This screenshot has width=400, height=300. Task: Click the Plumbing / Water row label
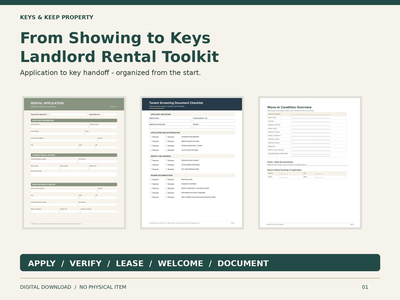point(274,139)
